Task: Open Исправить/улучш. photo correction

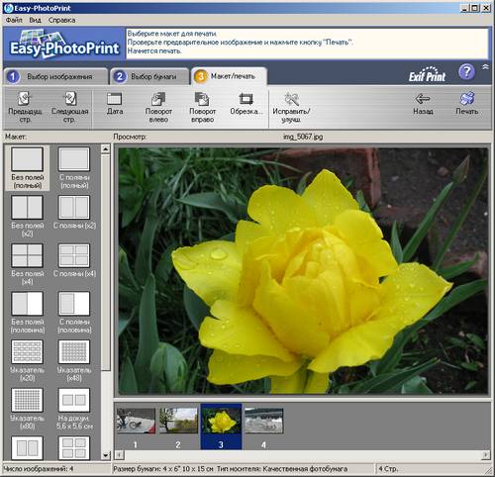Action: 291,107
